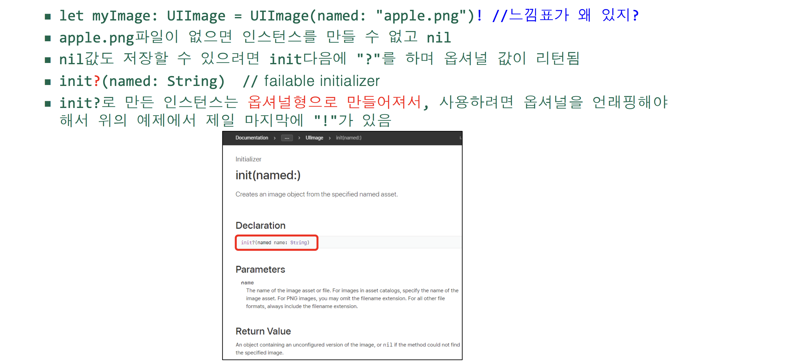Click the Return Value section heading
The image size is (791, 363).
[x=263, y=331]
